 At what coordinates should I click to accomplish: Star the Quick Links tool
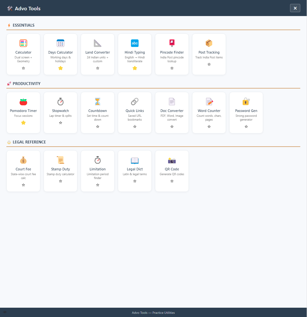click(135, 127)
